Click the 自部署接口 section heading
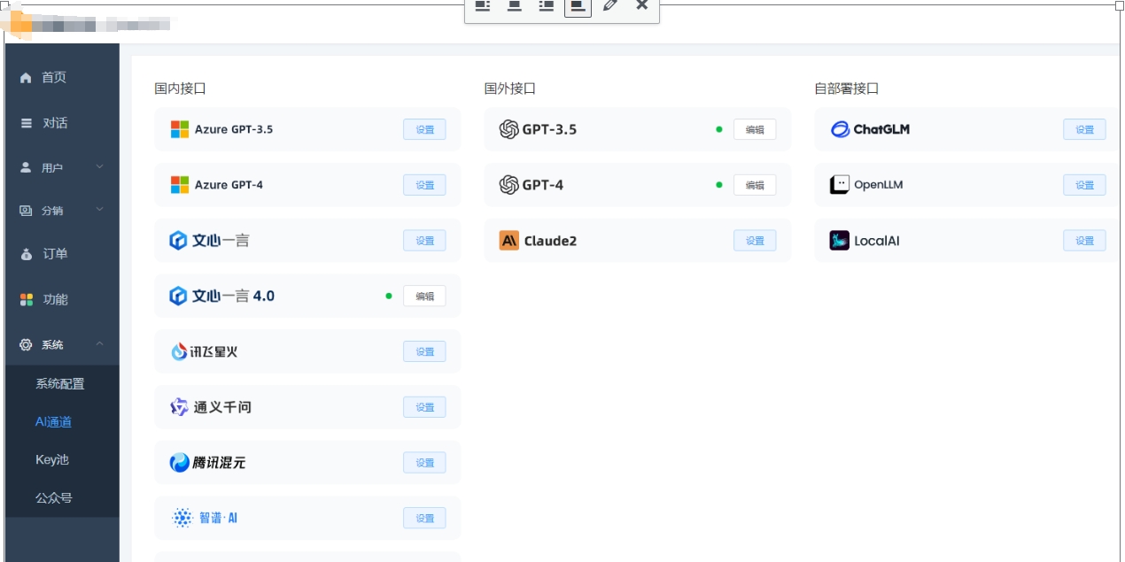Image resolution: width=1125 pixels, height=562 pixels. [x=847, y=89]
